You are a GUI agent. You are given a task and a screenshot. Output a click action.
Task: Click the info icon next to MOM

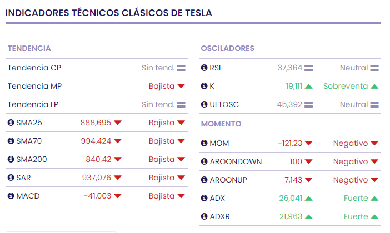[204, 143]
